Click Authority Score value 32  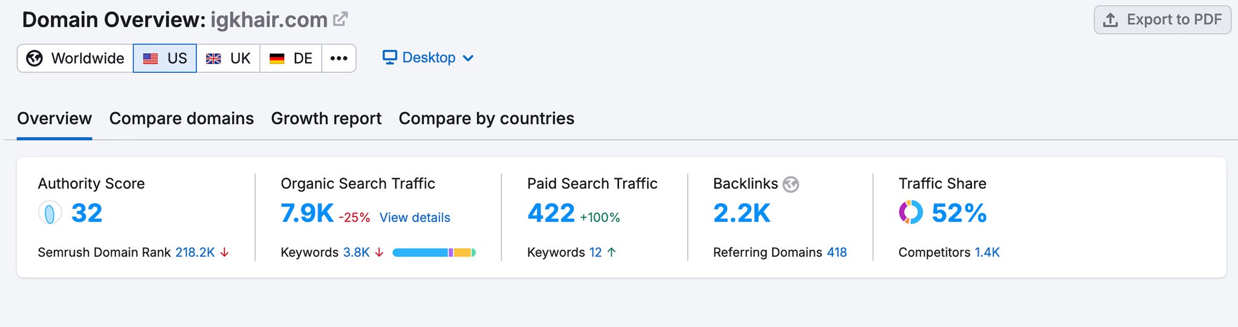pyautogui.click(x=87, y=213)
